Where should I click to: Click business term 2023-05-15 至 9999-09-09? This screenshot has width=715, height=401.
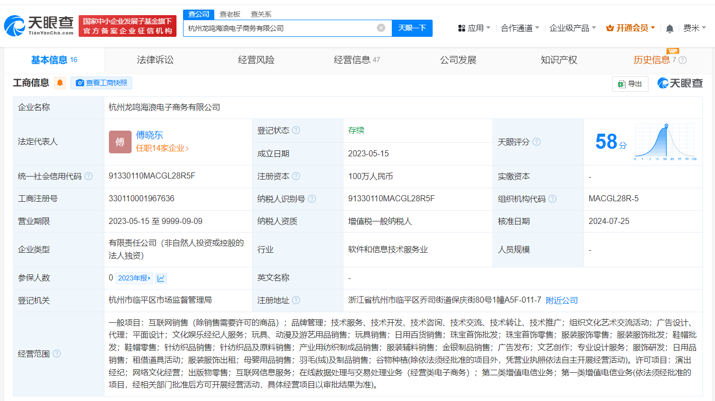click(156, 221)
